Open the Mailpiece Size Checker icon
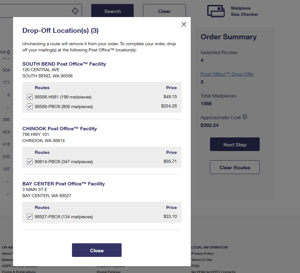Screen dimensions: 300x273 (216, 11)
